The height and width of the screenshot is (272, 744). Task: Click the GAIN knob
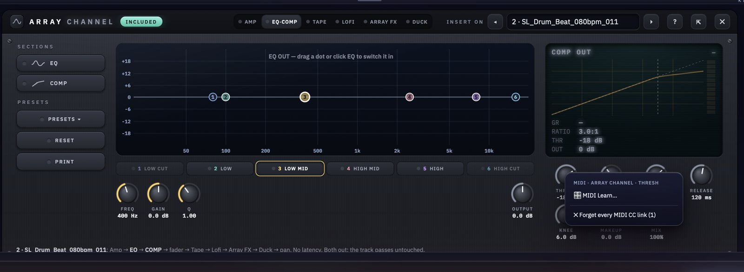(x=158, y=194)
